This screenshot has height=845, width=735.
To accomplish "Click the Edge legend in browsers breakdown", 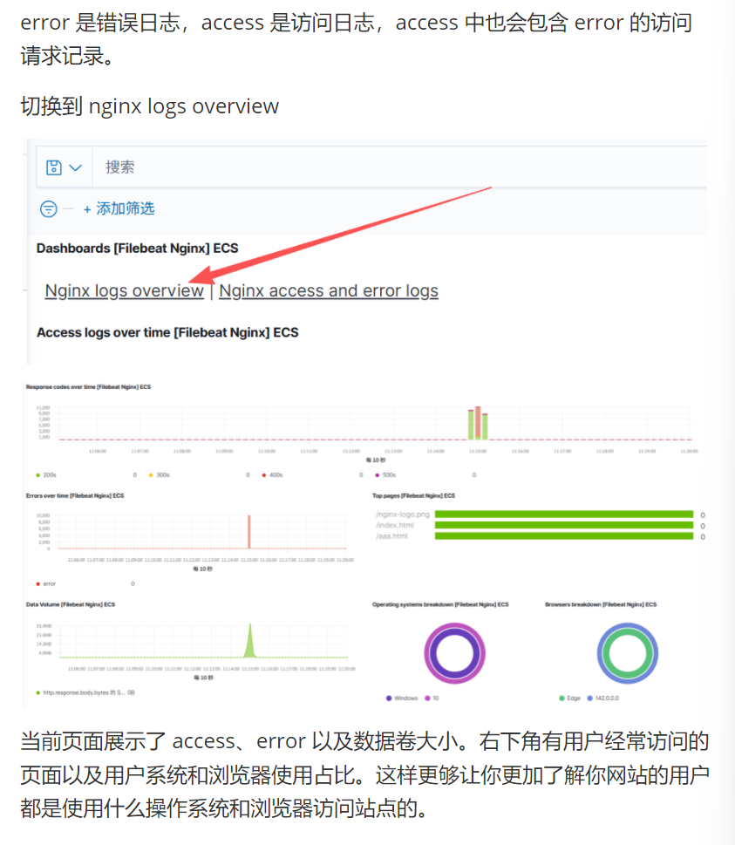I will [571, 698].
